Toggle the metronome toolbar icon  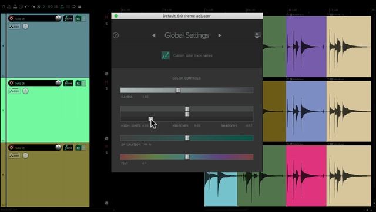coord(38,6)
